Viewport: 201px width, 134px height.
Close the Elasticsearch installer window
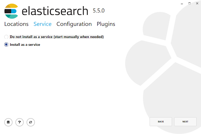pyautogui.click(x=197, y=3)
